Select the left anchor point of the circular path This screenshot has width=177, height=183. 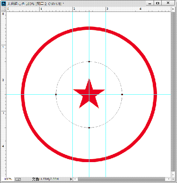click(56, 94)
